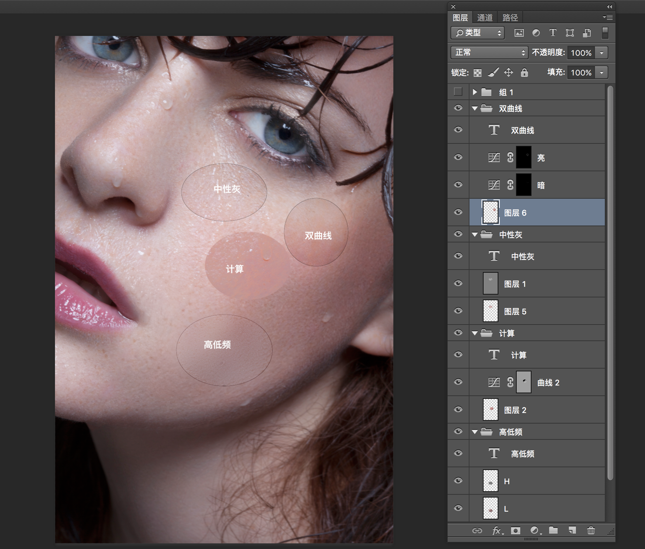This screenshot has width=645, height=549.
Task: Add layer mask icon
Action: click(516, 530)
